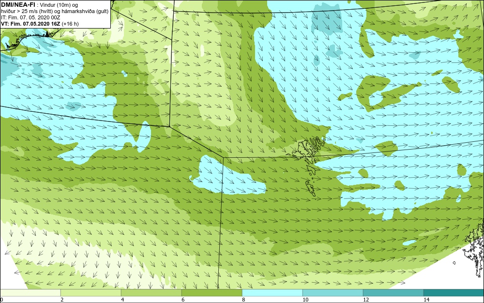Select the 12–14 m/s teal colorbar swatch
484x303 pixels.
(x=393, y=293)
